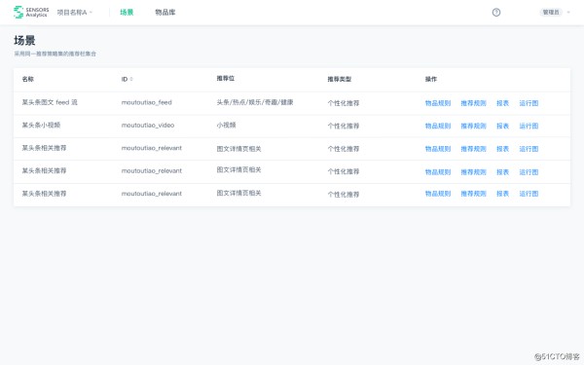The height and width of the screenshot is (365, 584).
Task: Click the 推荐类型 column header
Action: point(340,79)
